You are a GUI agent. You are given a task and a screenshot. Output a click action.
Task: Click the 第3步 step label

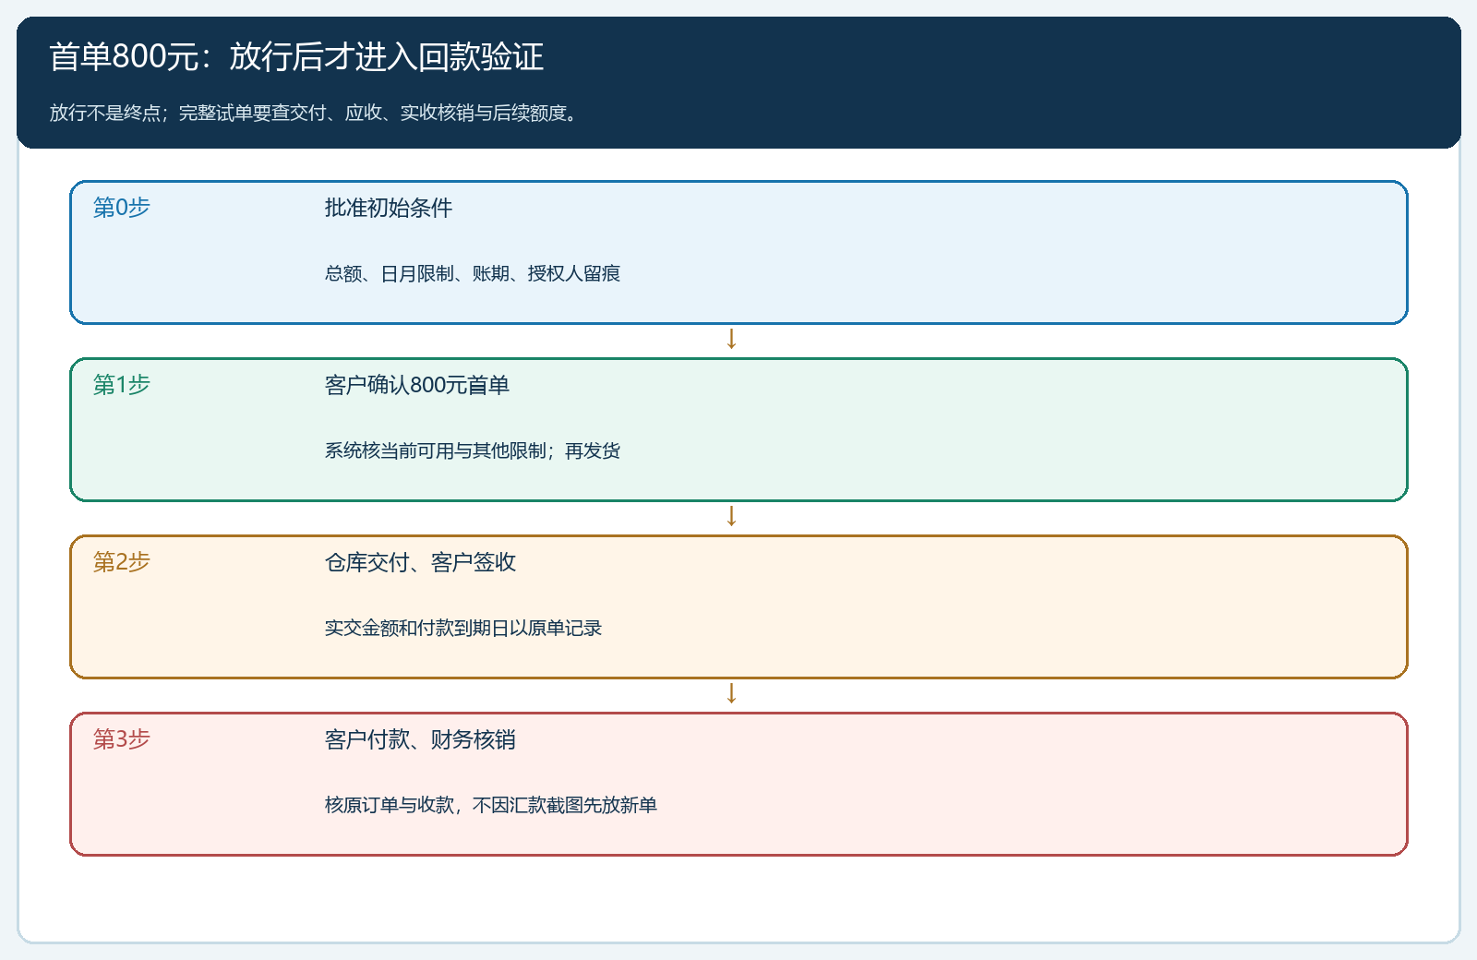(x=122, y=738)
